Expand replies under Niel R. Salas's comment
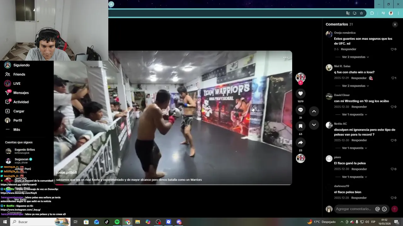 tap(355, 86)
